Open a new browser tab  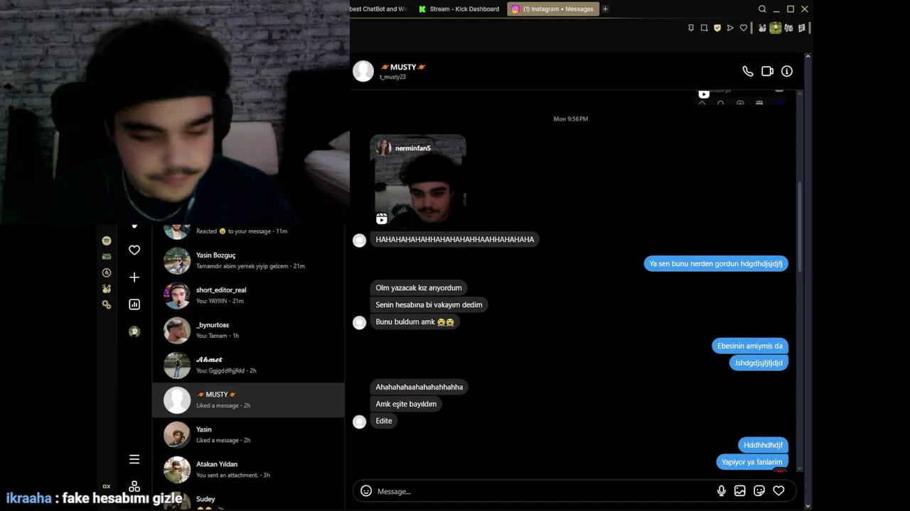[x=605, y=9]
